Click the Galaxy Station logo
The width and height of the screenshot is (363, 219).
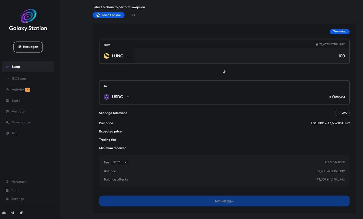pos(28,16)
